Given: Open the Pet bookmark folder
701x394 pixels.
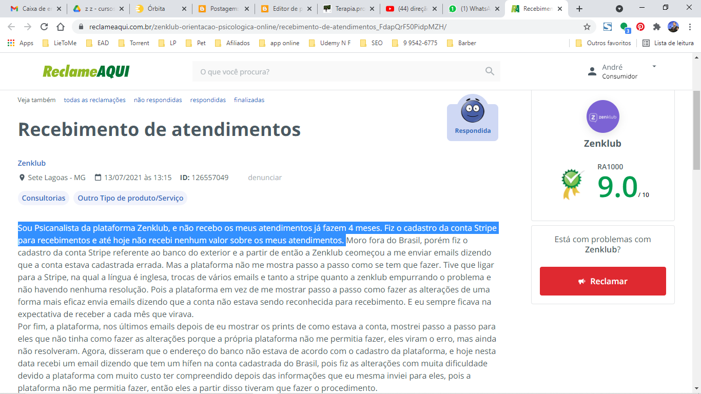Looking at the screenshot, I should (196, 43).
